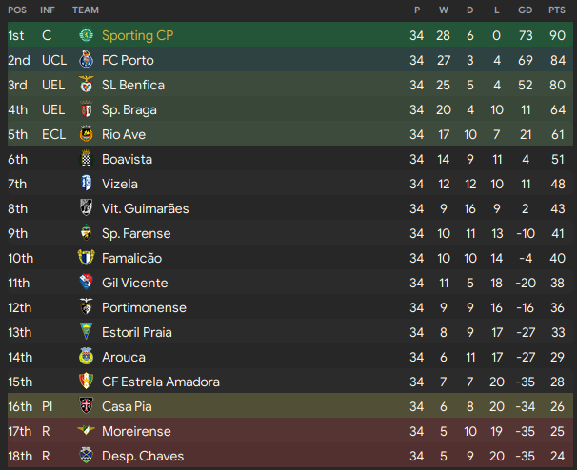
Task: Open the Vizela team link
Action: pyautogui.click(x=120, y=184)
